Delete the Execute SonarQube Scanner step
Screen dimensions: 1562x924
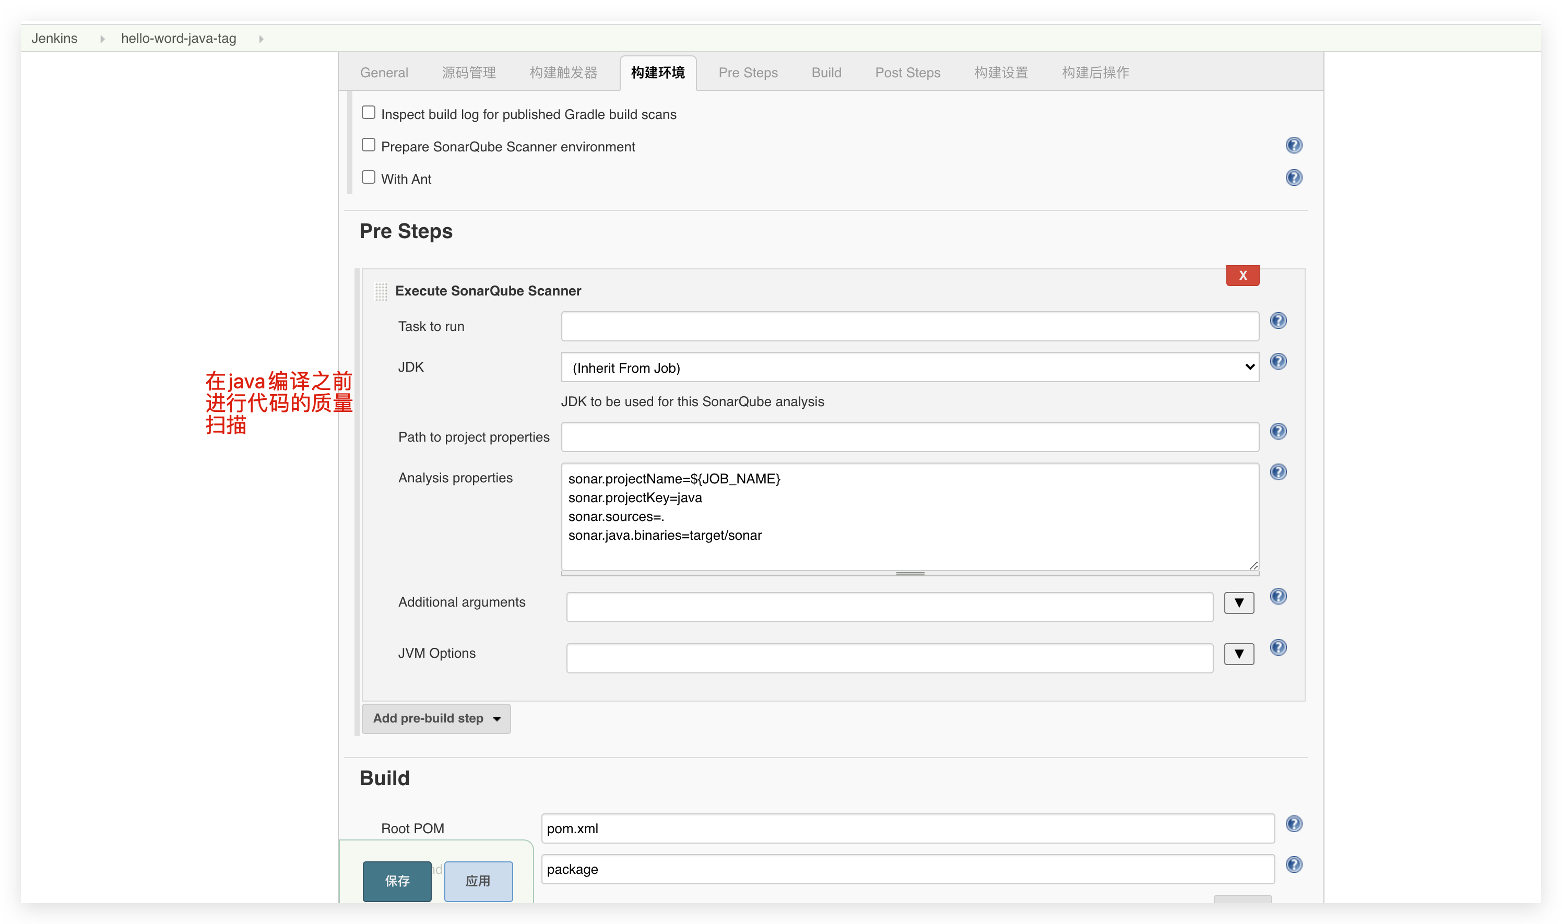(1242, 275)
